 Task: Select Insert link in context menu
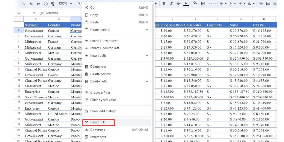(x=116, y=122)
